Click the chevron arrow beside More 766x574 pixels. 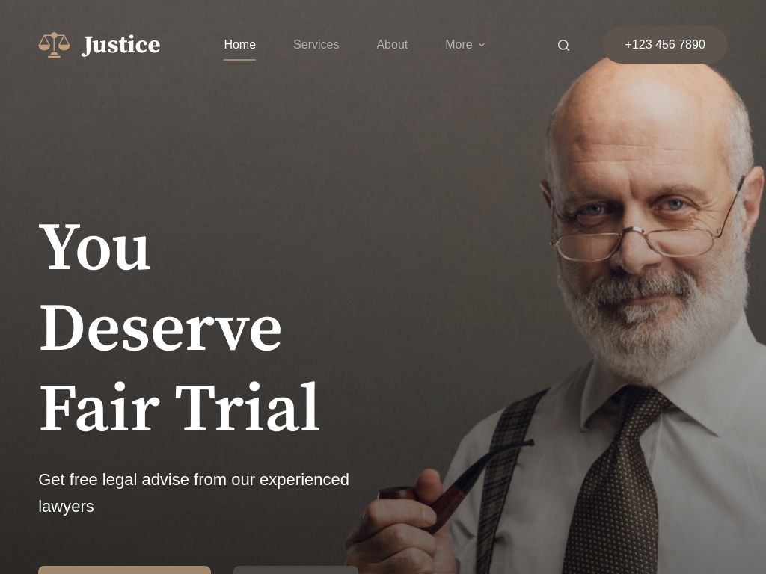coord(482,44)
